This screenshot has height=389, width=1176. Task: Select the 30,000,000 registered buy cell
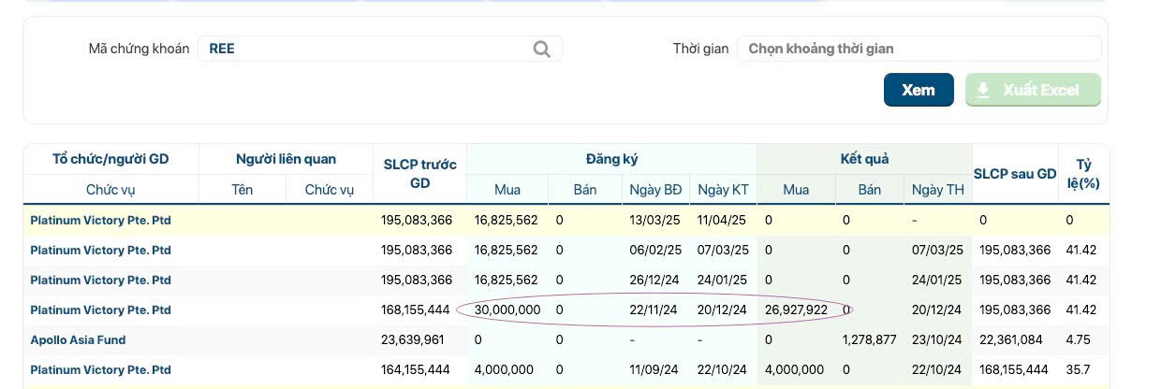click(507, 310)
